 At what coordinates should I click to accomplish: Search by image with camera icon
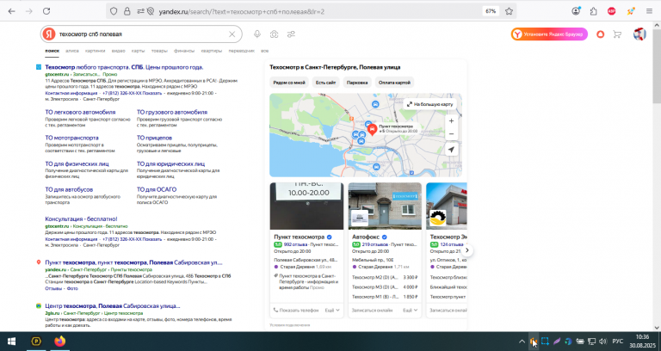pyautogui.click(x=274, y=34)
